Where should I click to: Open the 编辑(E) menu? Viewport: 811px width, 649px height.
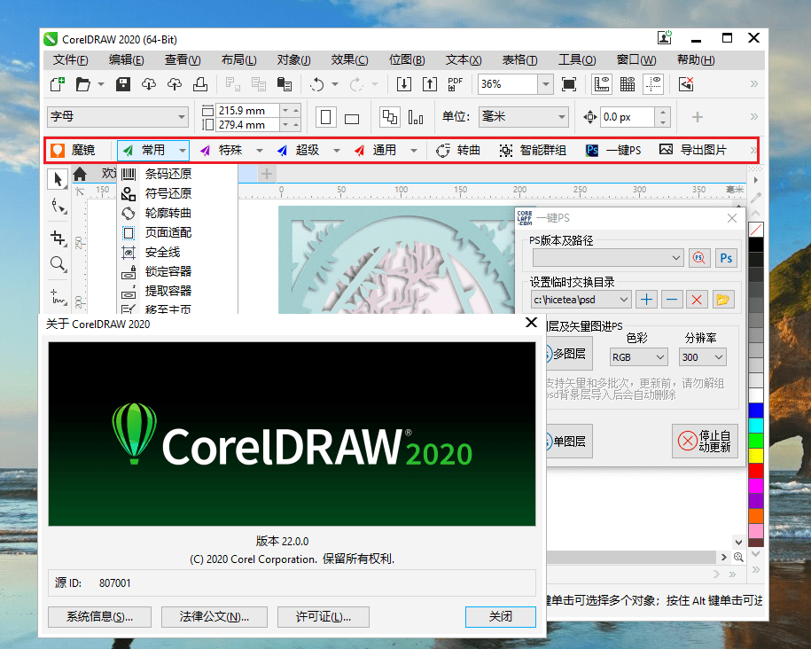[x=126, y=60]
